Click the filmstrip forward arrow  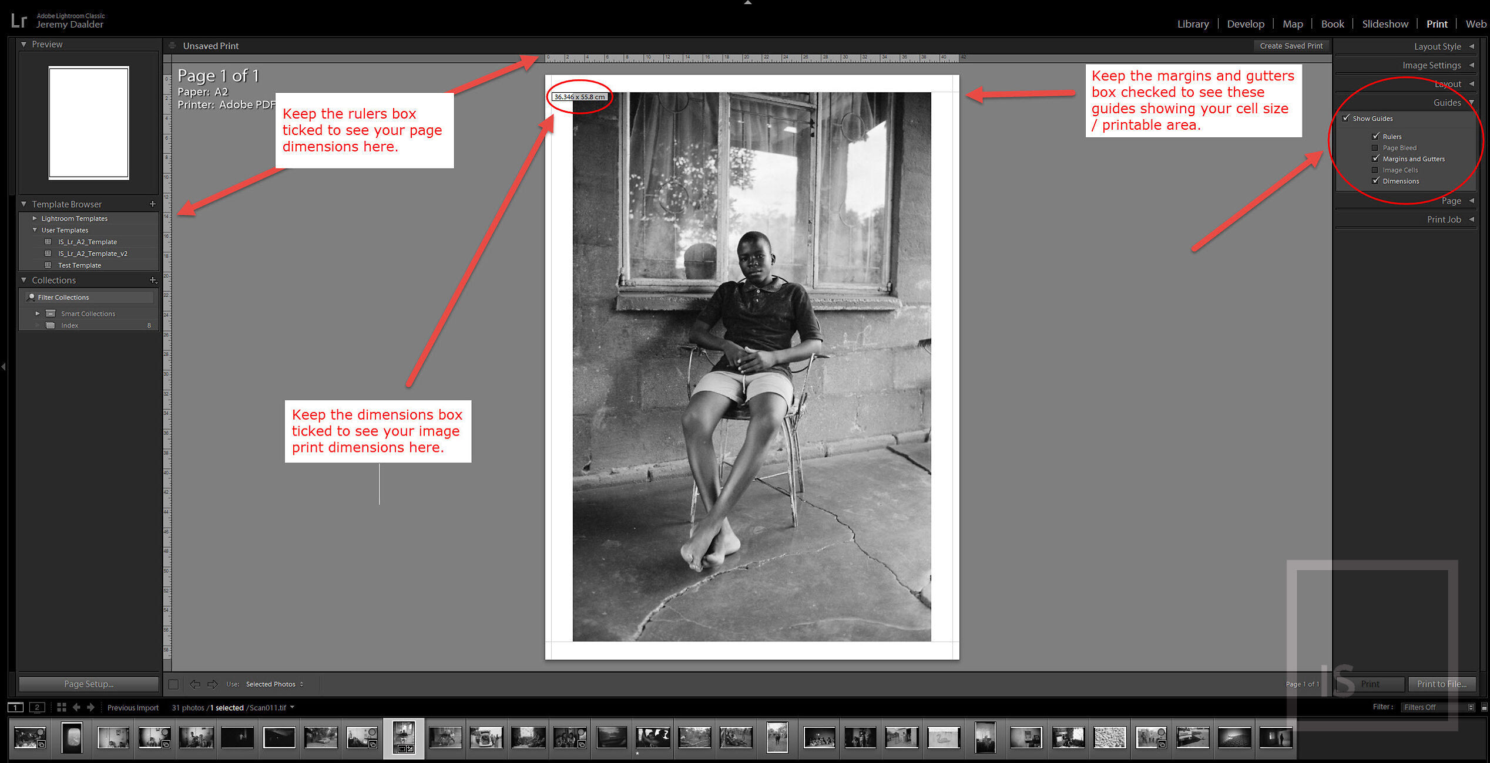coord(90,707)
